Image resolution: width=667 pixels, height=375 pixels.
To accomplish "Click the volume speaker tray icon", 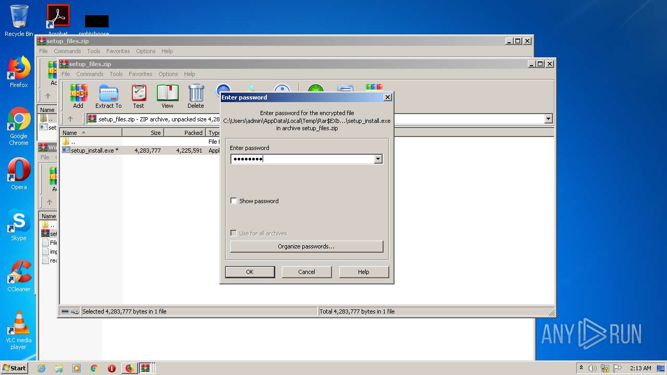I will tap(592, 368).
